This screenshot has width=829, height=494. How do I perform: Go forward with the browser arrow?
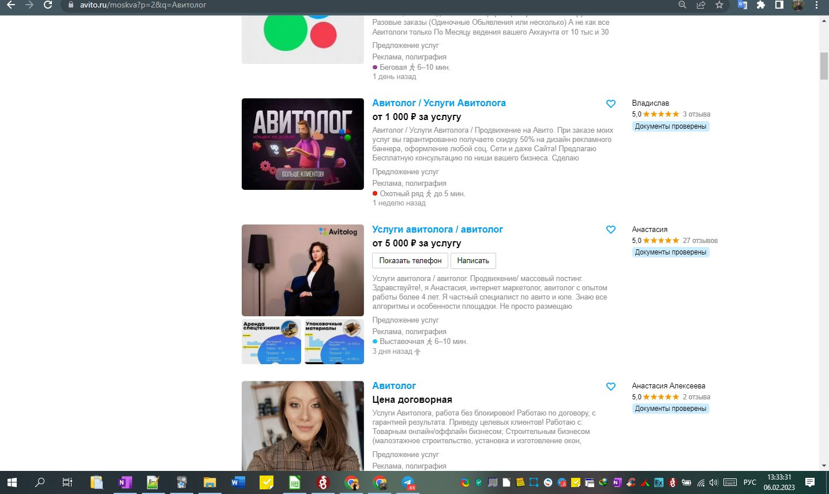coord(29,5)
